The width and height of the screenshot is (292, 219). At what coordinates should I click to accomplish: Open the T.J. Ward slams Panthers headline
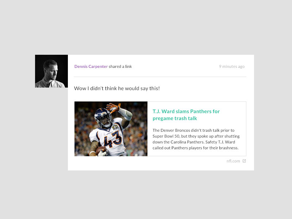pyautogui.click(x=186, y=115)
